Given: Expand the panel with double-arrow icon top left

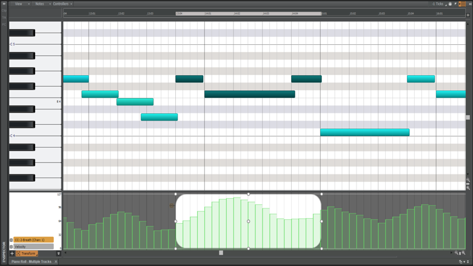Looking at the screenshot, I should pos(4,4).
